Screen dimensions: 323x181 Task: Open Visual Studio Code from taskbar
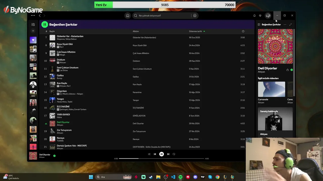(173, 177)
